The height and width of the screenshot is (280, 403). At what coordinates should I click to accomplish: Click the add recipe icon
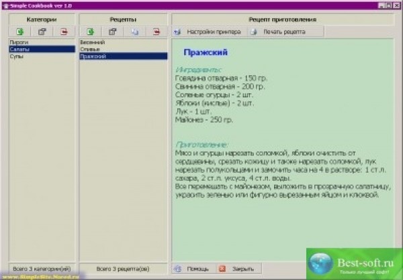coord(90,31)
